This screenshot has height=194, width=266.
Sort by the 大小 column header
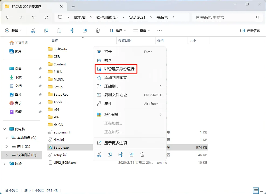[x=192, y=41]
